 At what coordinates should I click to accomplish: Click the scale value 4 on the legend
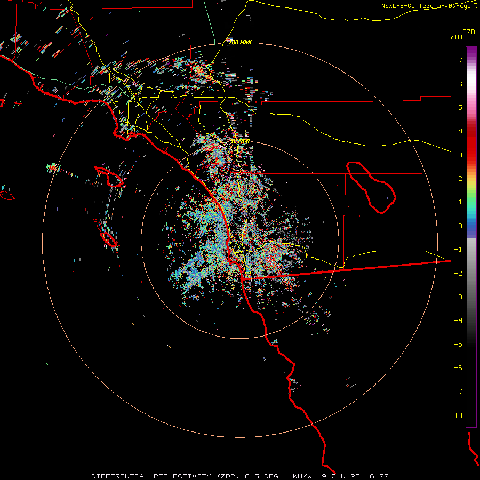click(x=460, y=131)
